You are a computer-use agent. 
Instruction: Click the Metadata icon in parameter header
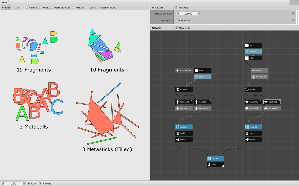coord(177,8)
